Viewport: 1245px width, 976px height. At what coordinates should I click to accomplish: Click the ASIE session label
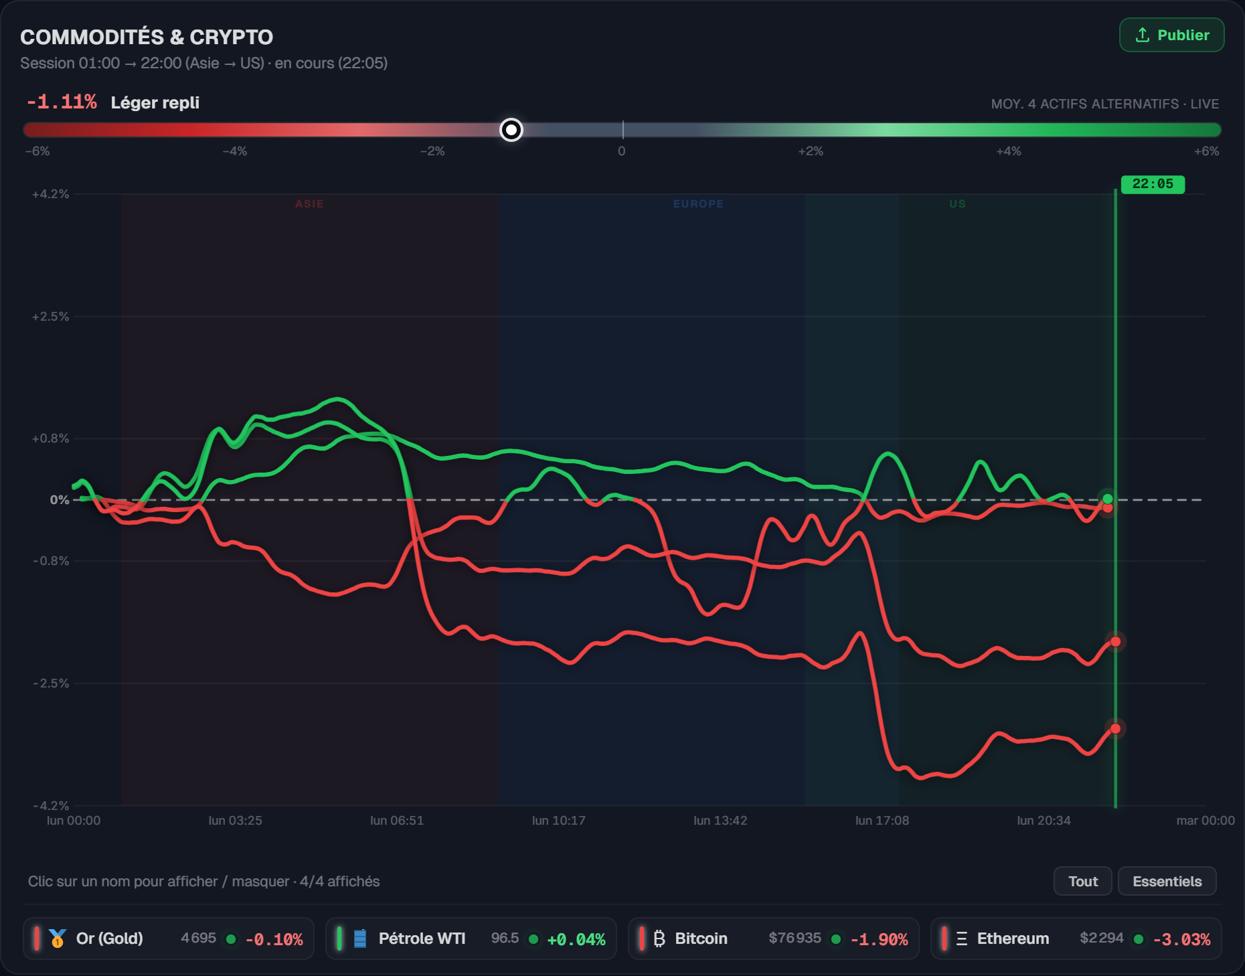point(309,204)
